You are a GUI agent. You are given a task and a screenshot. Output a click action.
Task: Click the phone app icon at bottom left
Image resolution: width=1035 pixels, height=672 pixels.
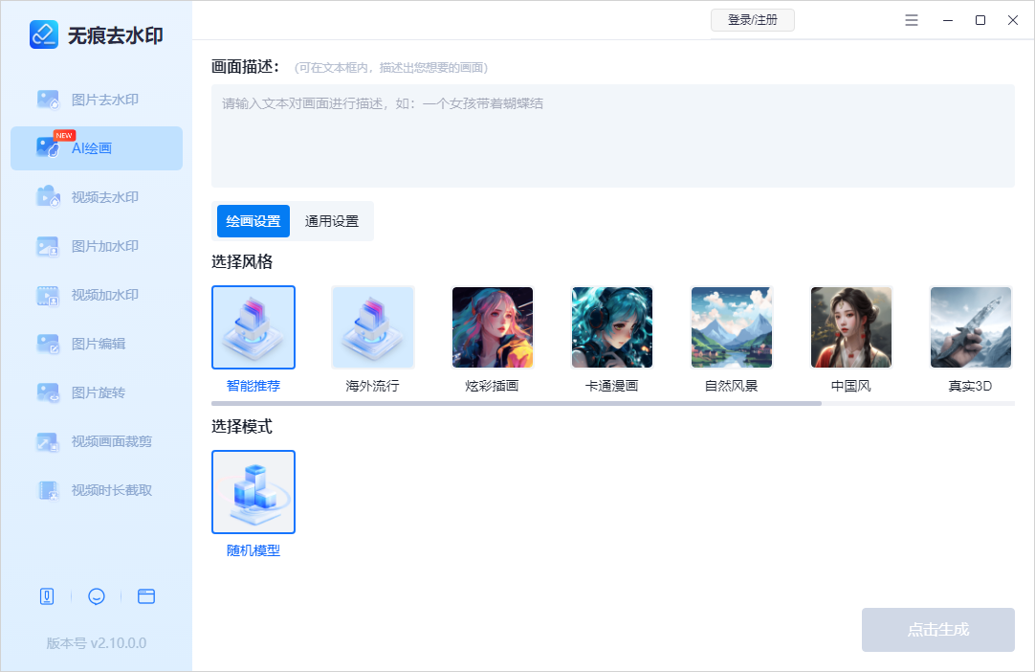tap(46, 595)
